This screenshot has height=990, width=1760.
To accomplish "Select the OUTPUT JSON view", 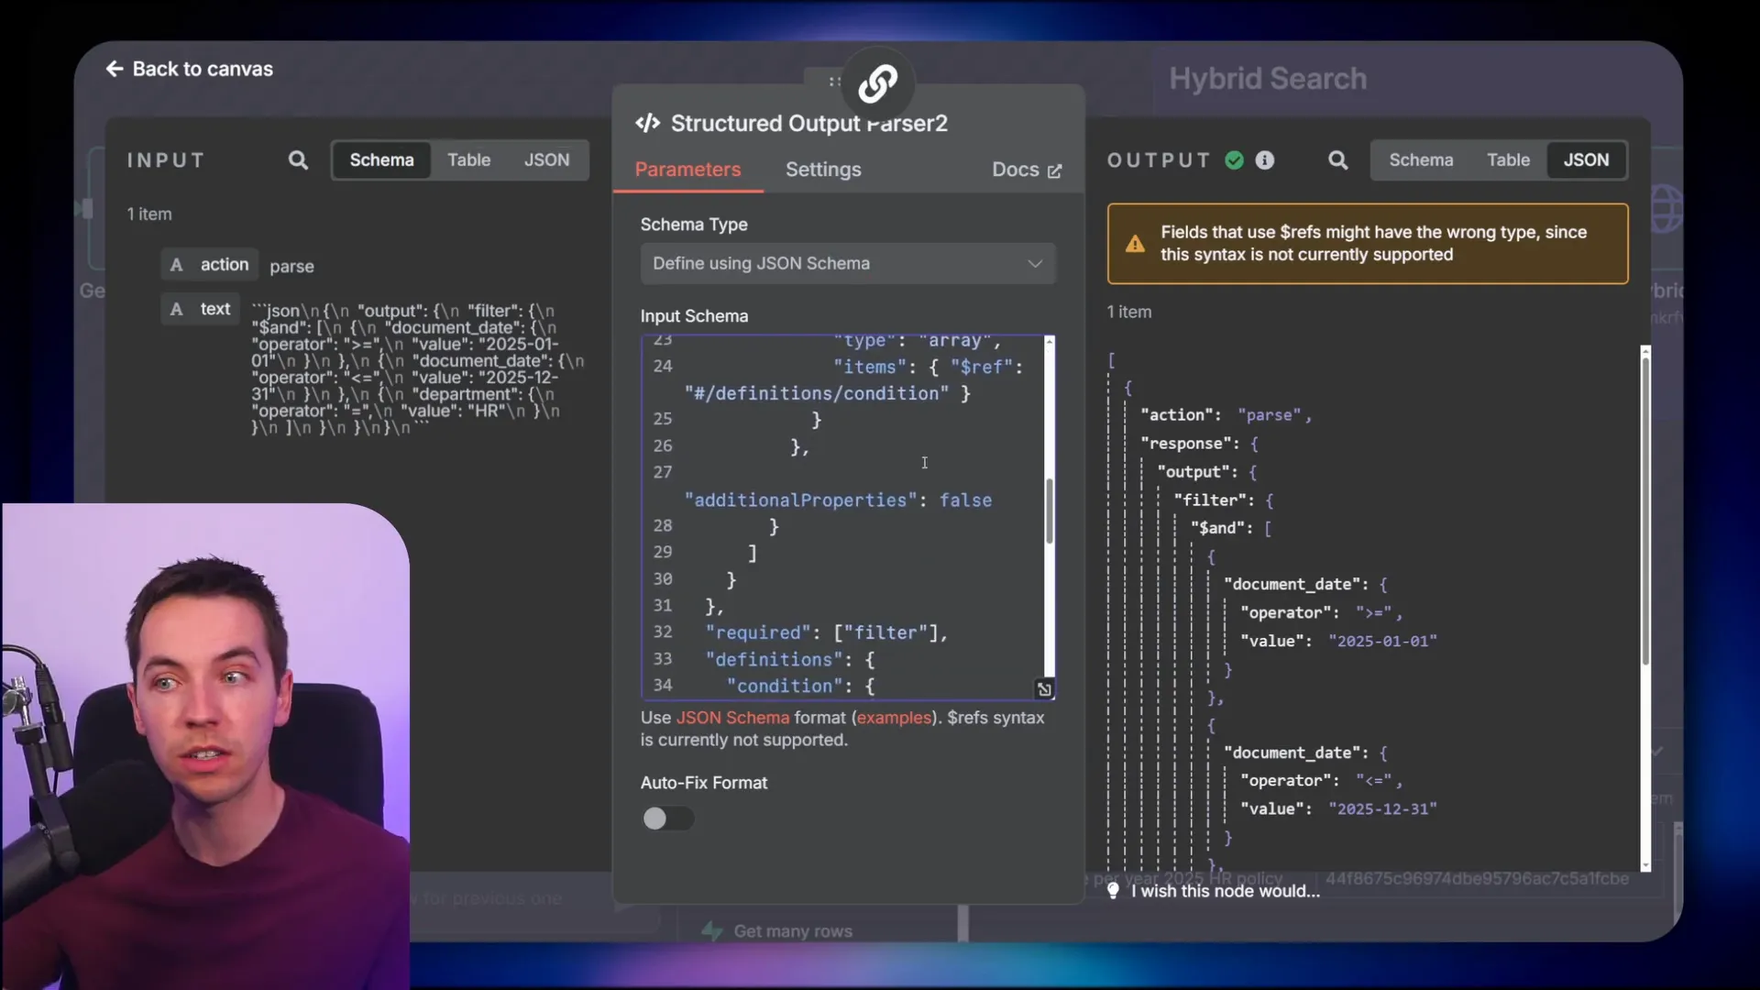I will click(x=1586, y=160).
